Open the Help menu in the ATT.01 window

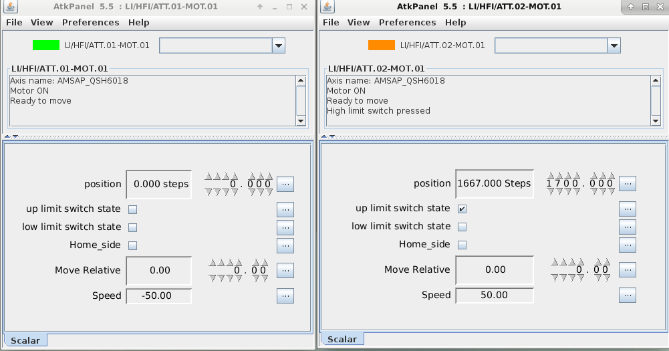click(138, 22)
